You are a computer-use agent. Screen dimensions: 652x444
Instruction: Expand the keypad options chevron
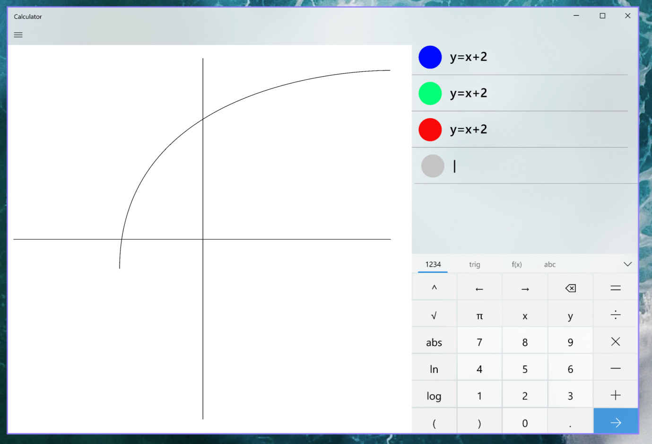coord(627,264)
